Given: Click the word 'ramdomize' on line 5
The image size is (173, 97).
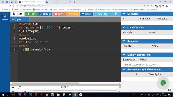Looking at the screenshot, I should 26,39.
